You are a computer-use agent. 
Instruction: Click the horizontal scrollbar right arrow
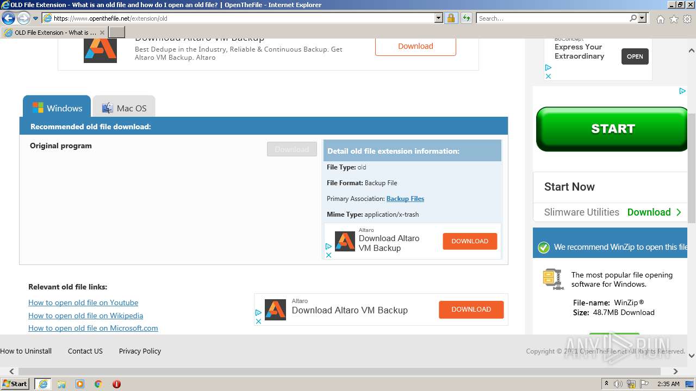pyautogui.click(x=675, y=371)
